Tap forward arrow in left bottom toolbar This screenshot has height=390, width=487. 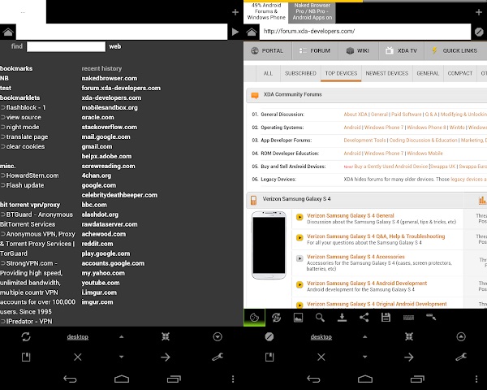[x=166, y=357]
